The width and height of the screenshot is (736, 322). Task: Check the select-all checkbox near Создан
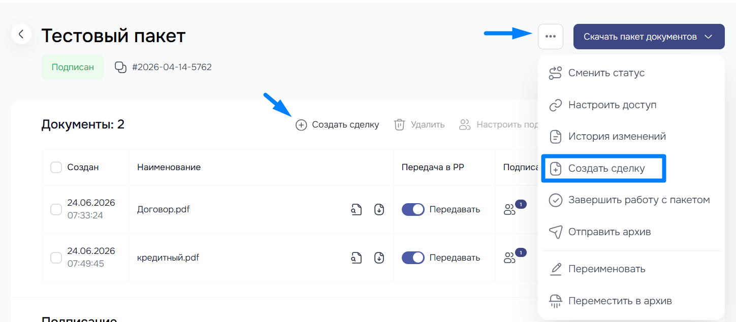[56, 167]
